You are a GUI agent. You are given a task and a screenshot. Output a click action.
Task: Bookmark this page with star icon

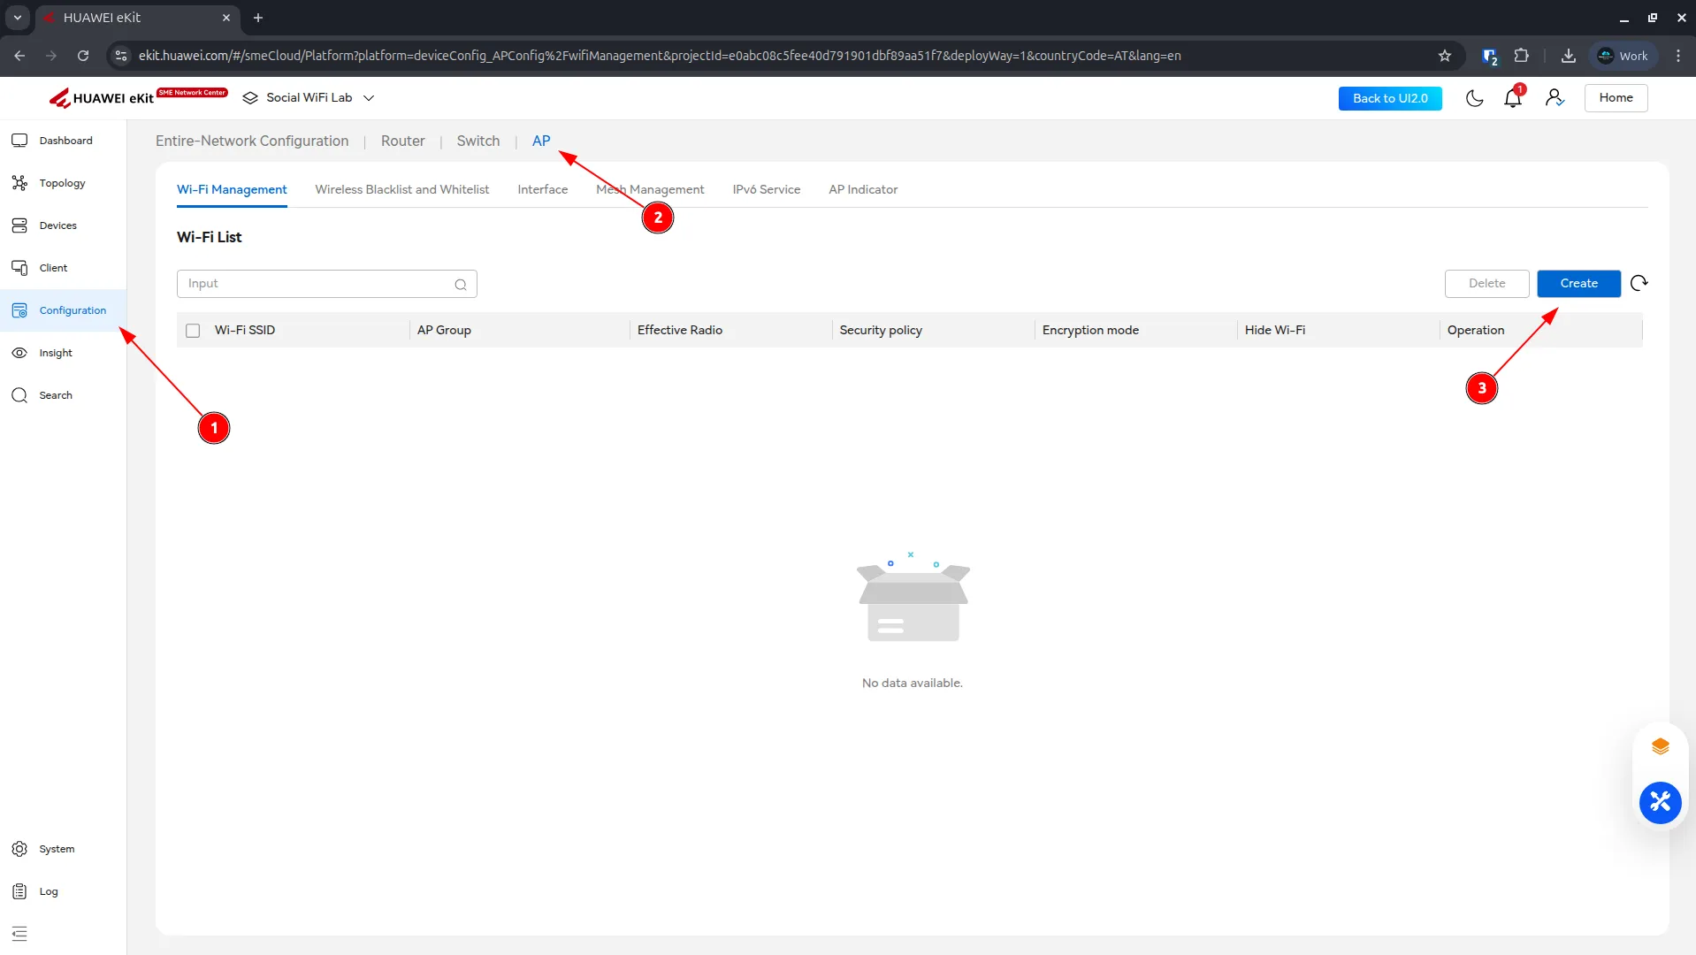pyautogui.click(x=1445, y=56)
